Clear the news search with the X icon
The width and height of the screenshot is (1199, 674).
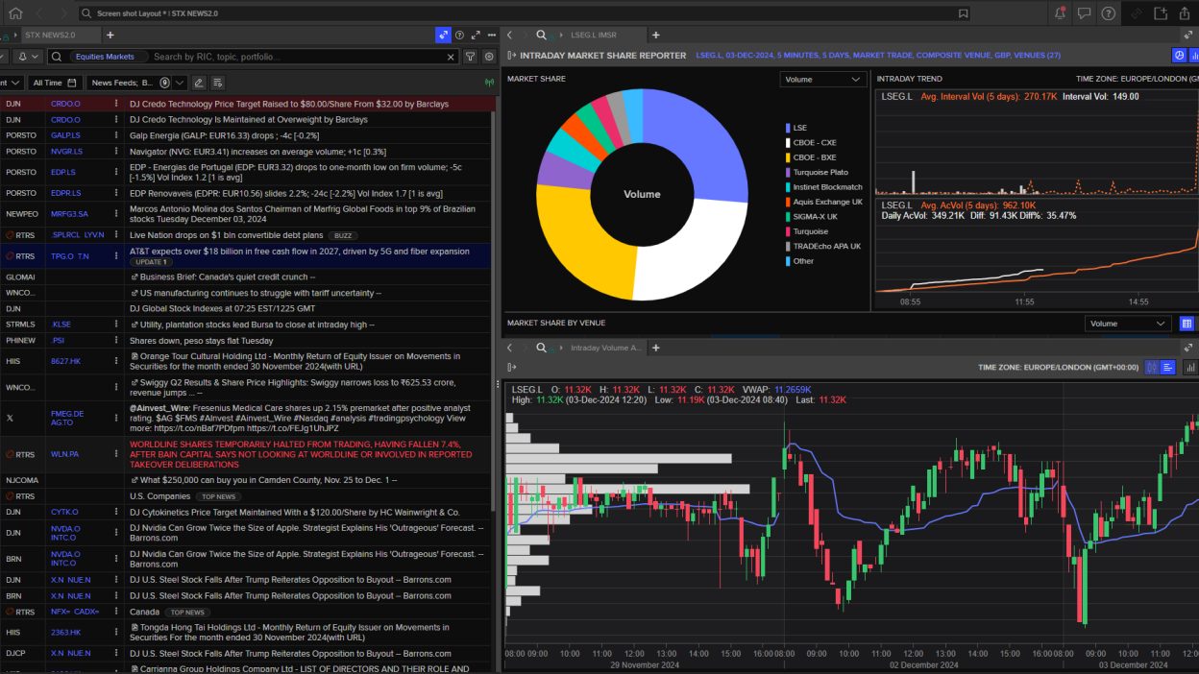pyautogui.click(x=451, y=57)
